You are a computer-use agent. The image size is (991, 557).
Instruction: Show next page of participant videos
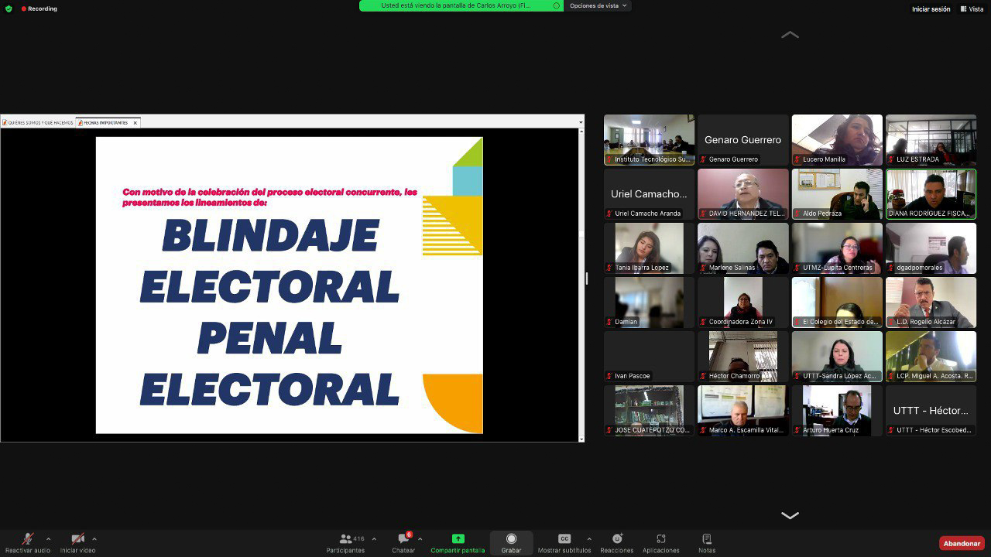(790, 515)
